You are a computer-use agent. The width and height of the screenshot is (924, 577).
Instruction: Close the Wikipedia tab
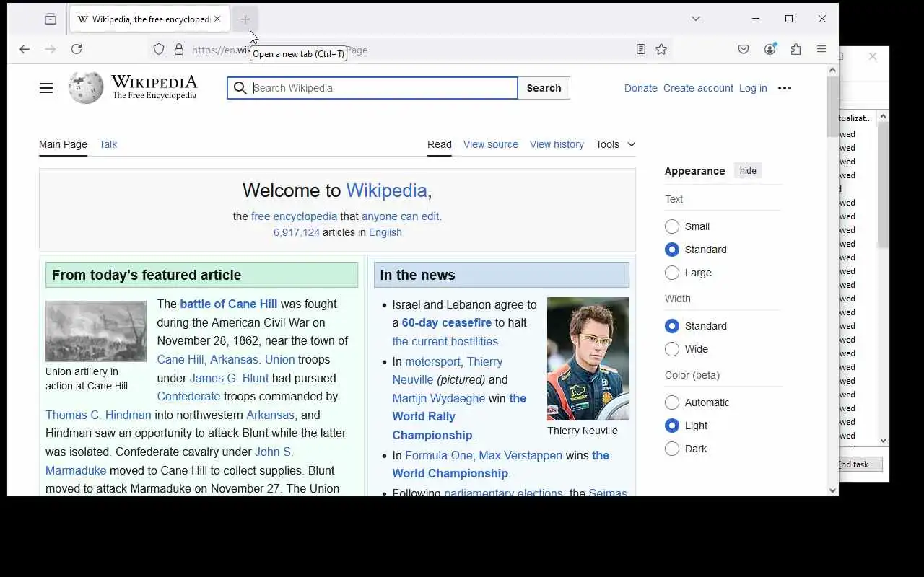[x=217, y=19]
